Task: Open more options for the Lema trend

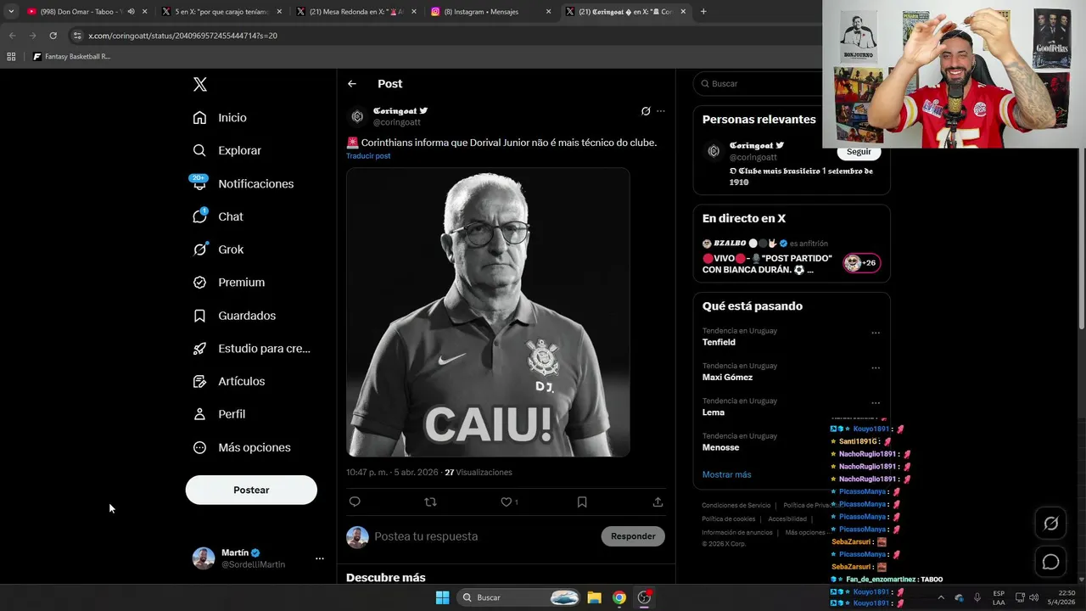Action: pos(876,402)
